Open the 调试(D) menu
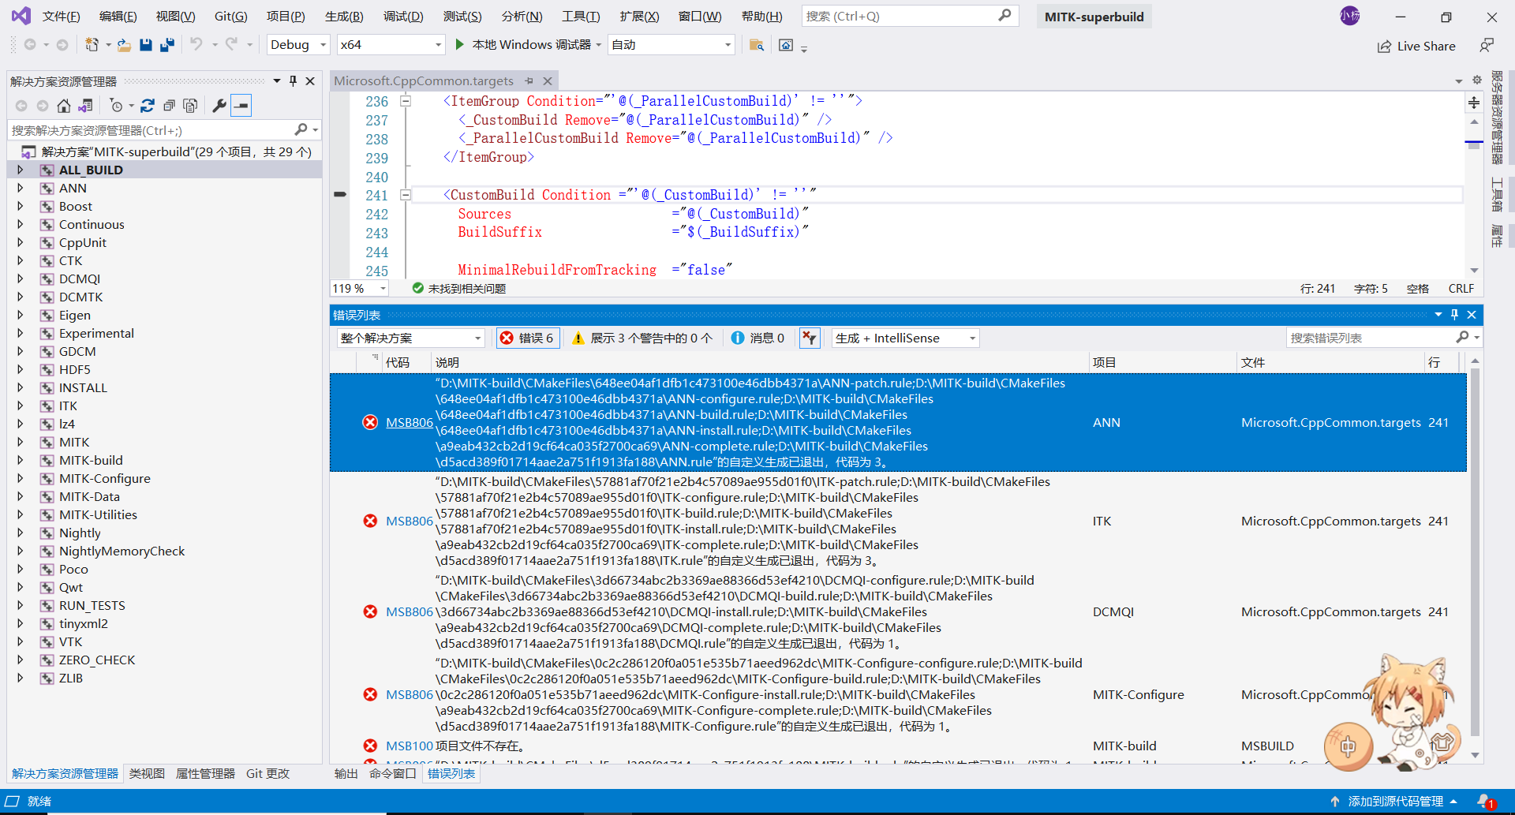This screenshot has height=815, width=1515. [x=403, y=17]
